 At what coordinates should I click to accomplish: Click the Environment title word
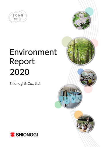tap(33, 52)
